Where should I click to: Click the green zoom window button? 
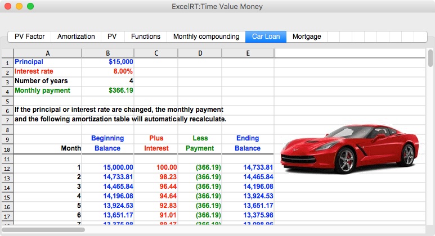pyautogui.click(x=30, y=6)
